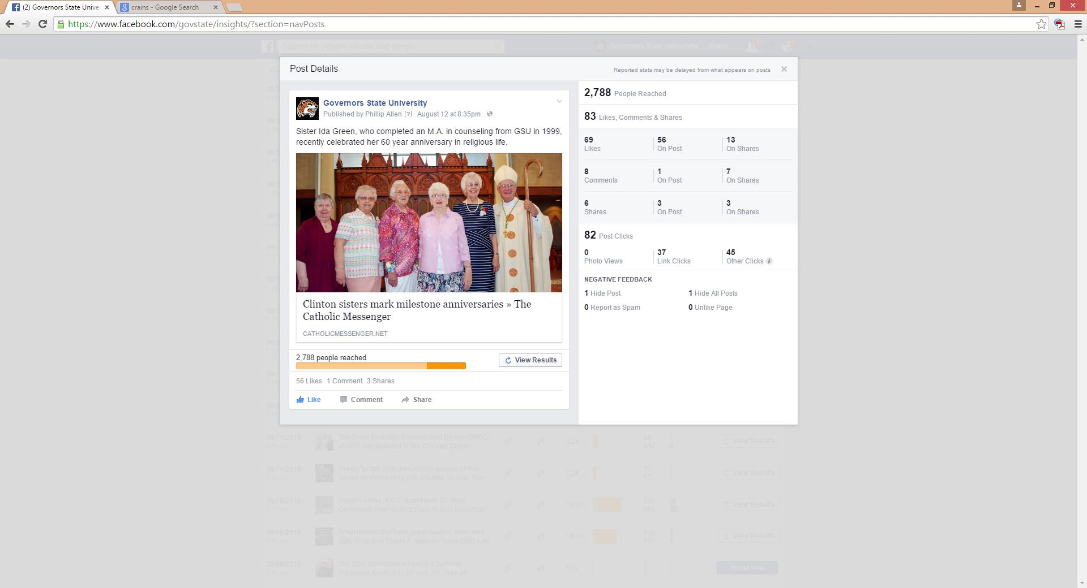Image resolution: width=1087 pixels, height=588 pixels.
Task: Click the 1 Hide Post feedback entry
Action: pyautogui.click(x=602, y=293)
